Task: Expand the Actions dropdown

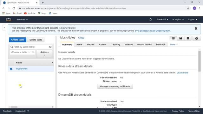Action: tap(44, 54)
